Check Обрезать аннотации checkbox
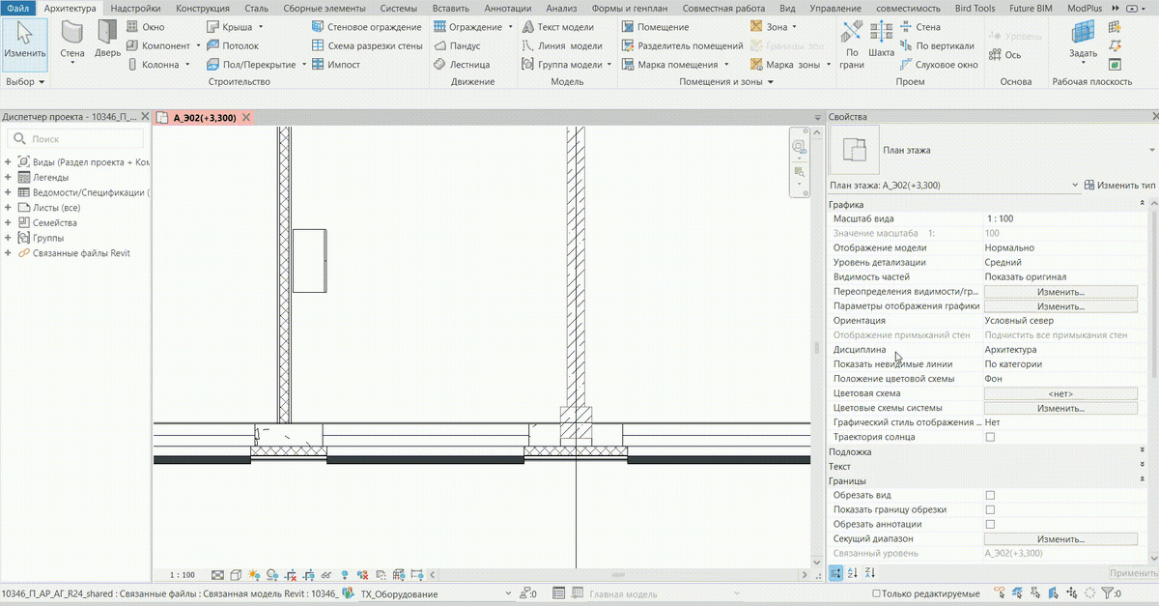Viewport: 1159px width, 606px height. [989, 524]
